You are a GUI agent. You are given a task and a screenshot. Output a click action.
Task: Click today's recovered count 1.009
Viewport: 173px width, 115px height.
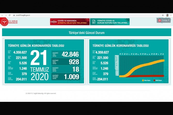coord(72,77)
